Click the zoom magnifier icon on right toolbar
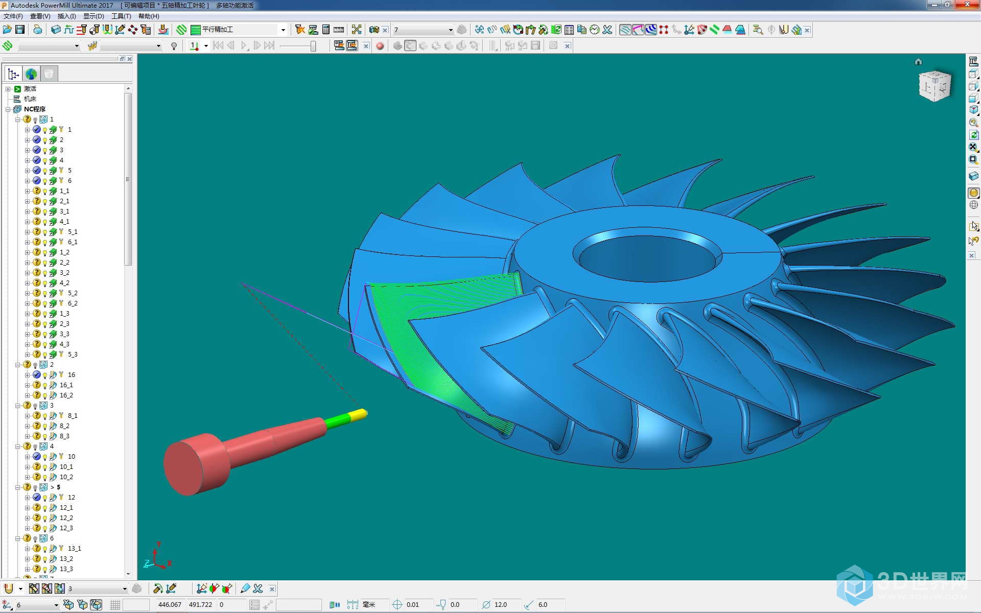 [973, 123]
